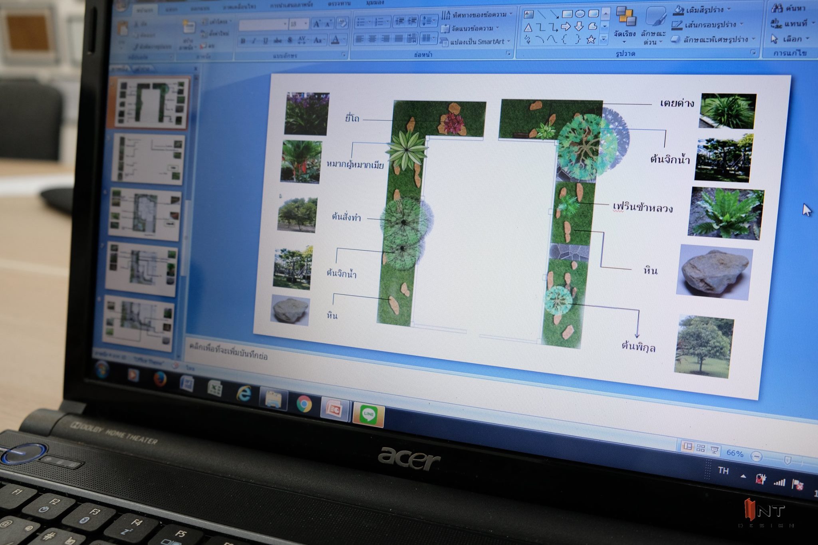Enable align text right
Screen dimensions: 818x545
tap(385, 39)
